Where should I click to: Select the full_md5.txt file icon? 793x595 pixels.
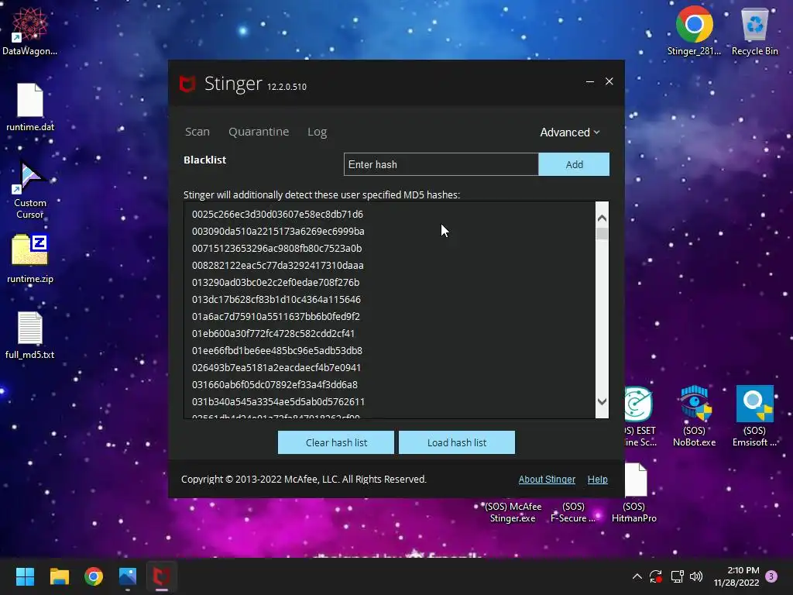coord(30,335)
